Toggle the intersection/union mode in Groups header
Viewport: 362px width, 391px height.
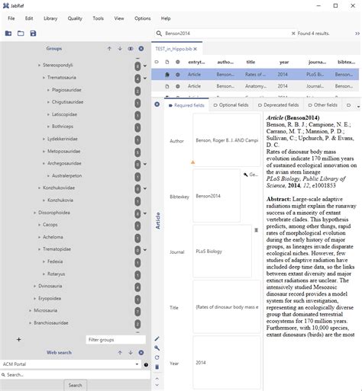[131, 49]
